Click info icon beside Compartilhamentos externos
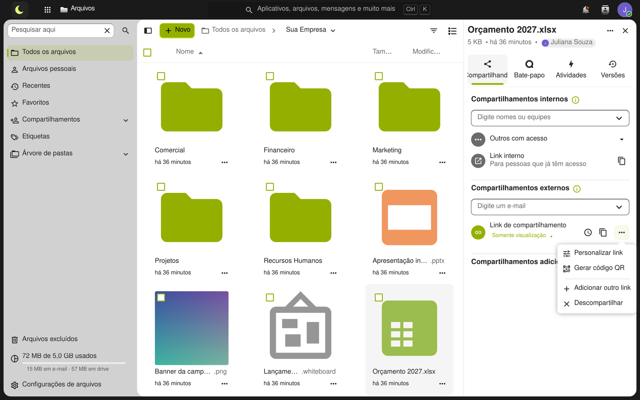Viewport: 640px width, 400px height. (577, 188)
